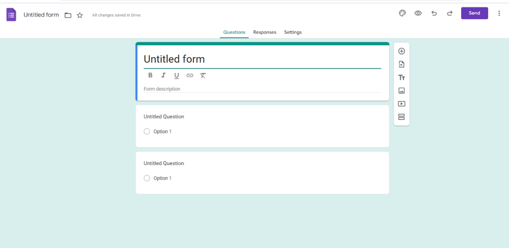Viewport: 509px width, 248px height.
Task: Open the Settings tab
Action: 293,32
